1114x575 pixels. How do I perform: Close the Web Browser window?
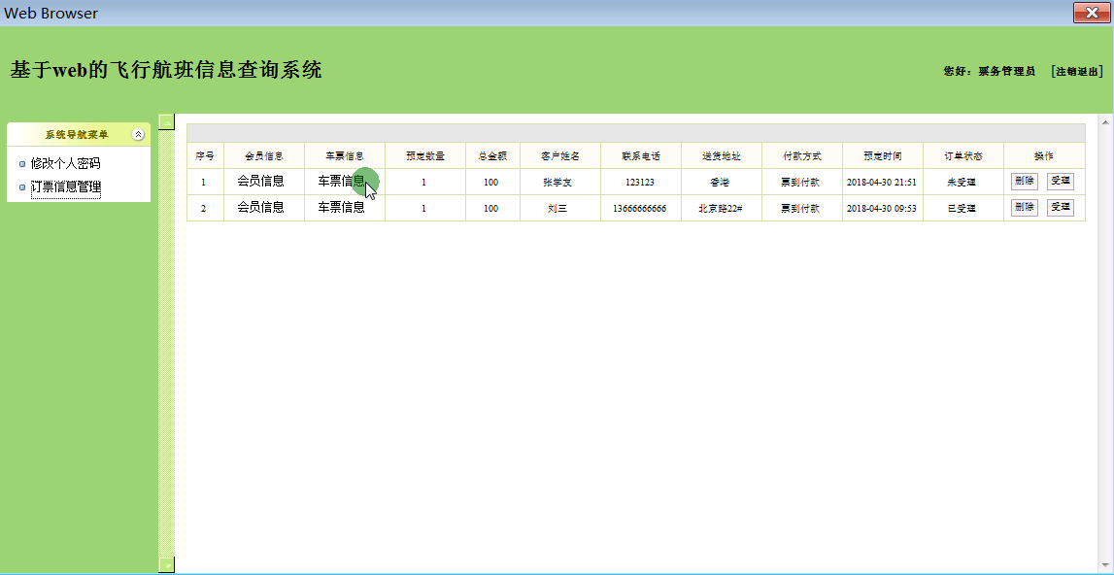point(1091,12)
